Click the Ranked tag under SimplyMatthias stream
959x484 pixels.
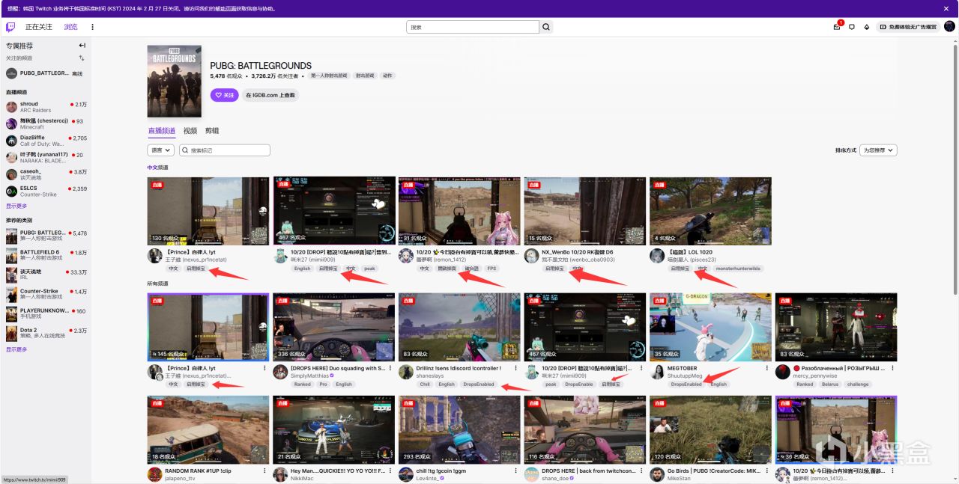(302, 385)
